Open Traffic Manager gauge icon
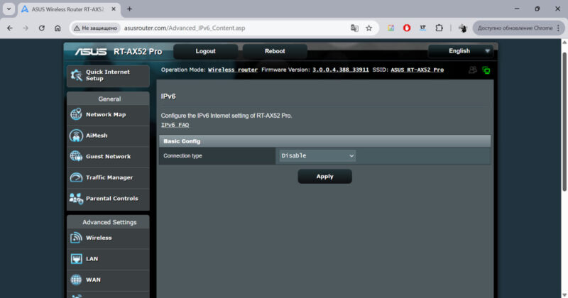This screenshot has height=298, width=568. tap(76, 177)
